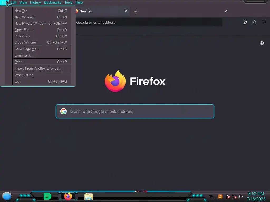The width and height of the screenshot is (270, 202).
Task: Open the network status tray icon
Action: (x=234, y=196)
